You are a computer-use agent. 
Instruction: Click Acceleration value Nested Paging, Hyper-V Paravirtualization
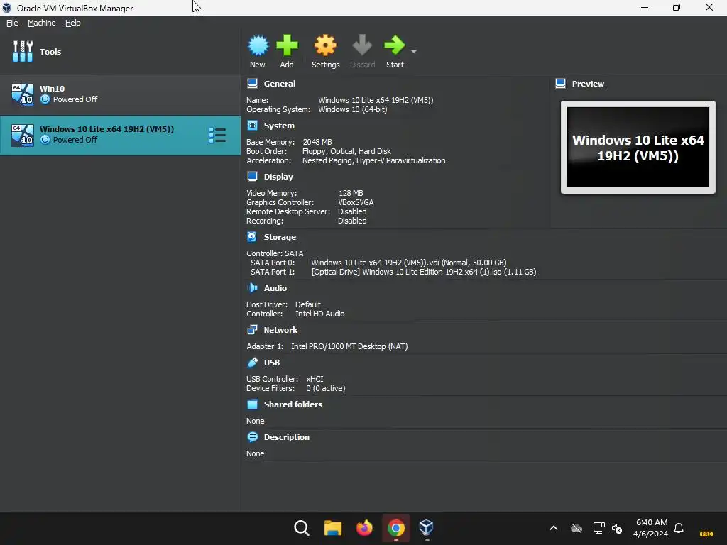[374, 160]
